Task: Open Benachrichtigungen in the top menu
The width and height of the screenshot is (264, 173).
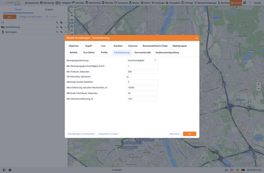Action: tap(205, 3)
